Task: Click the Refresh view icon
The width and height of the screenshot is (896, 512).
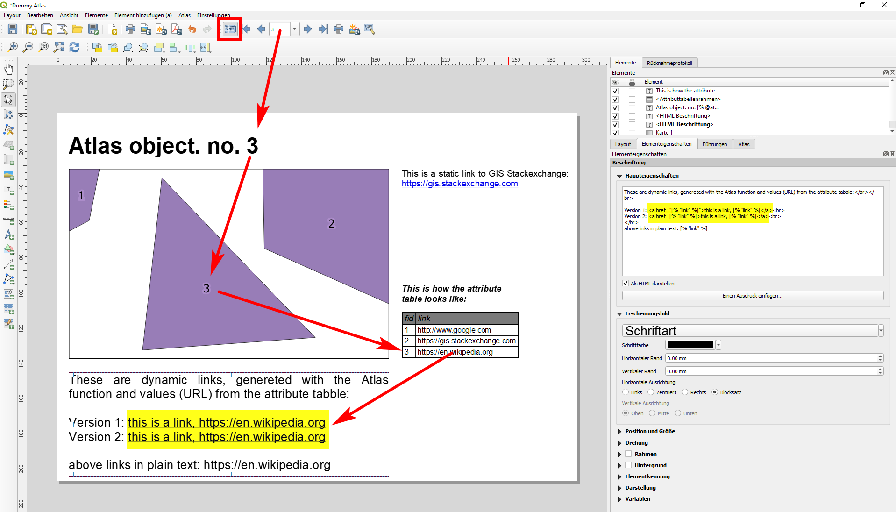Action: (74, 47)
